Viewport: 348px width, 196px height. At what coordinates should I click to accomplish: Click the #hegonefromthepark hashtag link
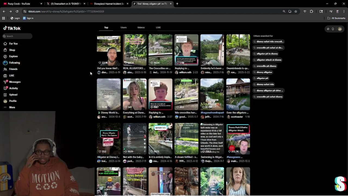pos(212,113)
